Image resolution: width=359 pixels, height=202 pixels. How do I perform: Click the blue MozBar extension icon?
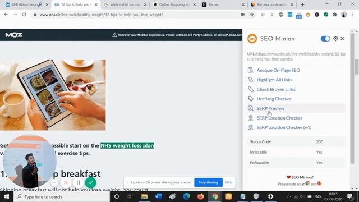(x=290, y=15)
